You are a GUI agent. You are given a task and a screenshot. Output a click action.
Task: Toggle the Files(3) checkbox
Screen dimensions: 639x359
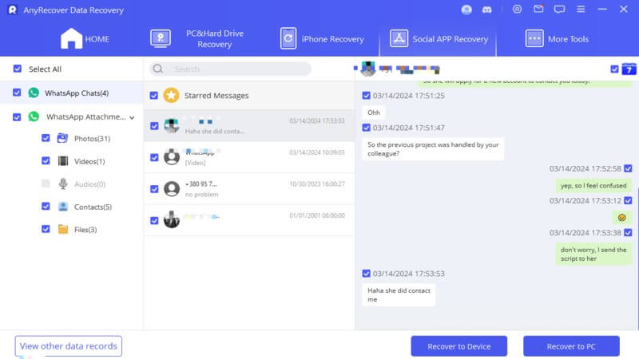pyautogui.click(x=46, y=229)
